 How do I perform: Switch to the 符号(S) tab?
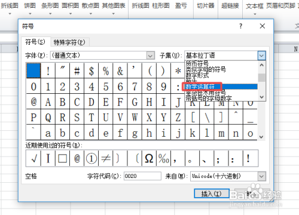click(x=35, y=42)
